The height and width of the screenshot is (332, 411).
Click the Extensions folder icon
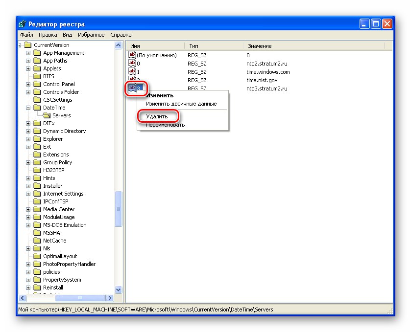tap(37, 155)
